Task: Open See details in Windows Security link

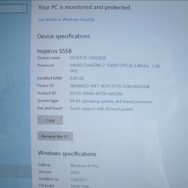Action: (66, 19)
